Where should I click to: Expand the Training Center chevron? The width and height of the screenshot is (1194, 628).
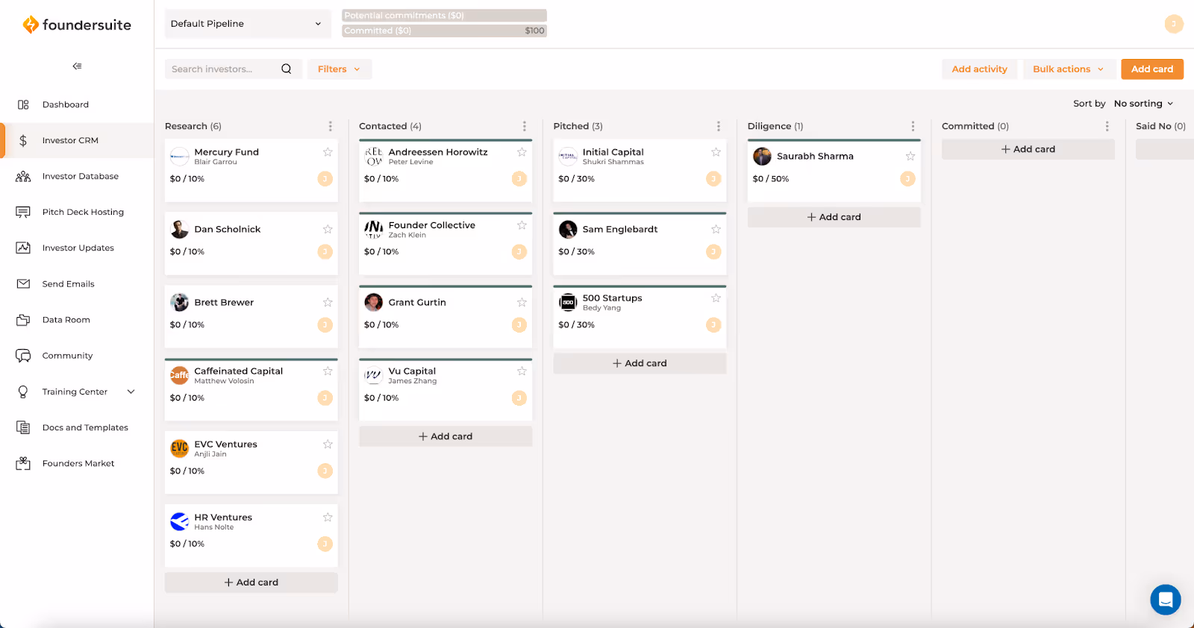(x=131, y=392)
